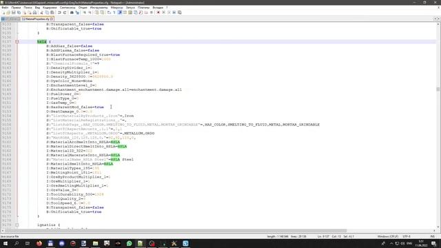441x248 pixels.
Task: Click the Close All toolbar icon
Action: (30, 12)
